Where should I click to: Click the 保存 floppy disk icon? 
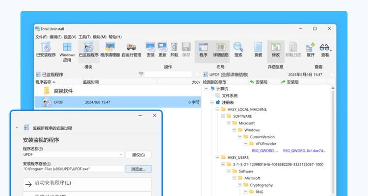click(186, 47)
